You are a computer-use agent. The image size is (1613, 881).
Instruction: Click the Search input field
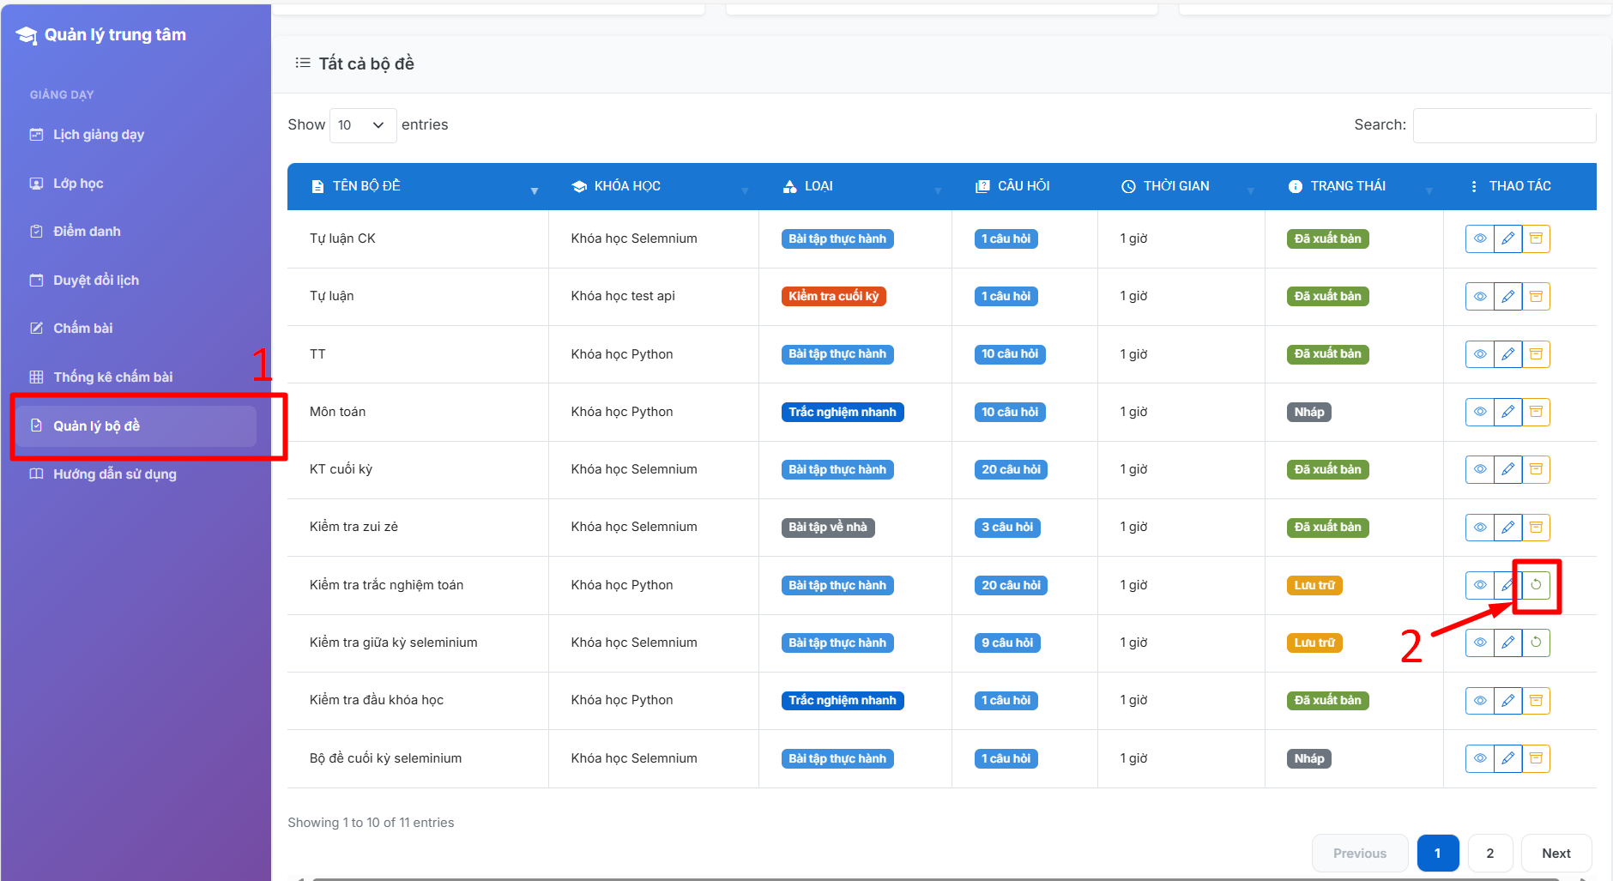click(1504, 125)
